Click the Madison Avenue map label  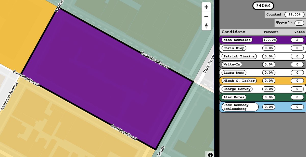pyautogui.click(x=9, y=96)
